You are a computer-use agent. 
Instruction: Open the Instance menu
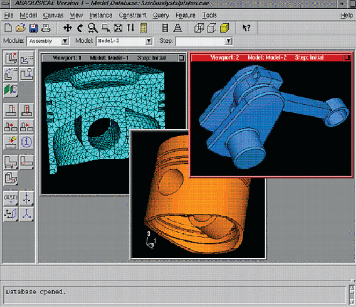click(x=101, y=16)
